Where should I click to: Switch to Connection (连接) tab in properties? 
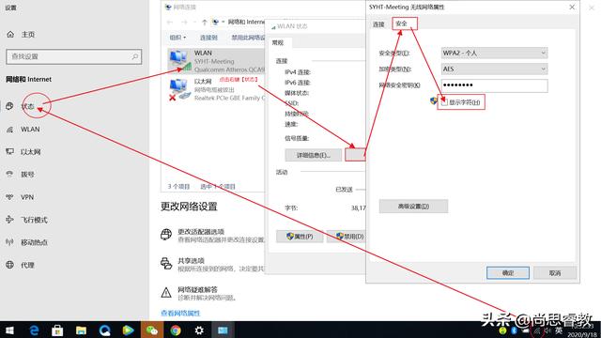tap(378, 24)
